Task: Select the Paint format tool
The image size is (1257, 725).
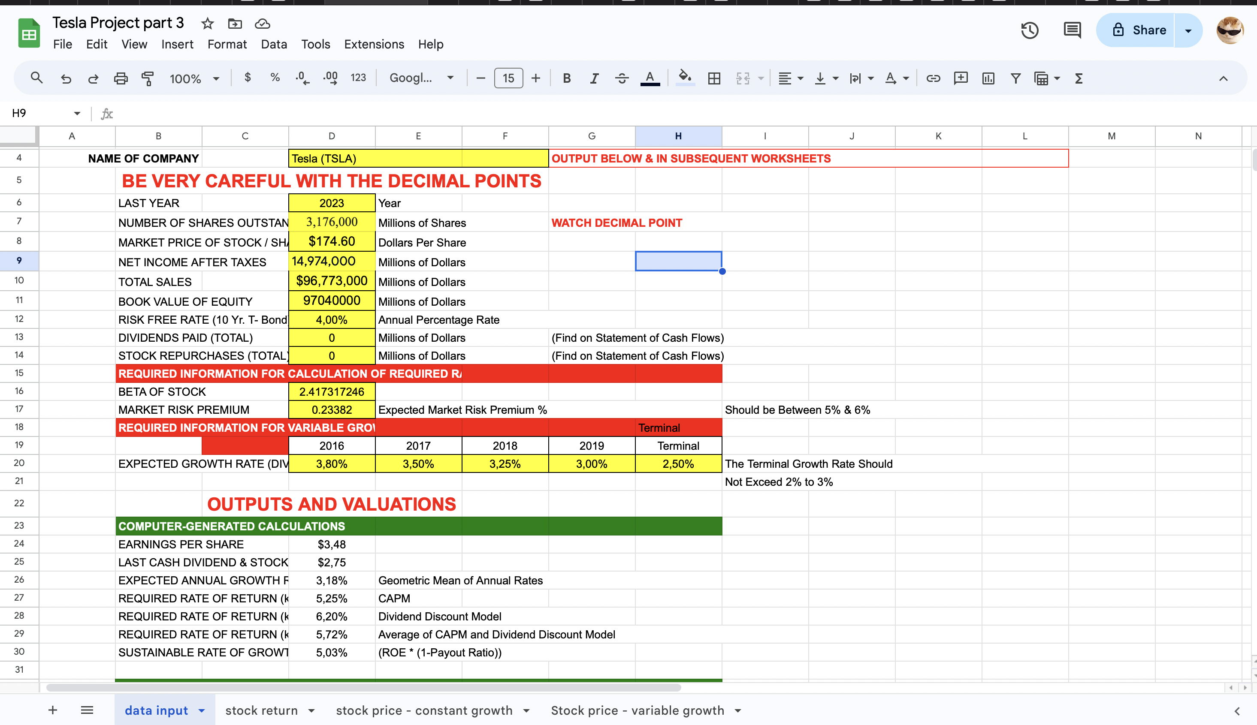Action: point(148,78)
